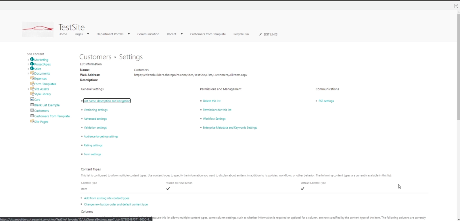
Task: Click the focus content icon at top right
Action: pos(456,6)
